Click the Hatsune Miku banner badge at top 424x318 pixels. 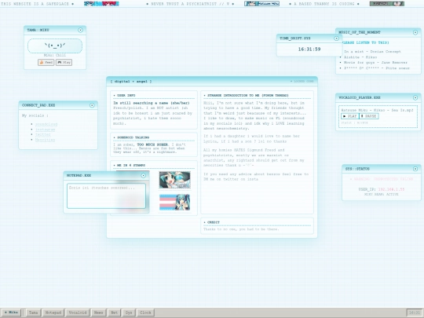[x=261, y=3]
